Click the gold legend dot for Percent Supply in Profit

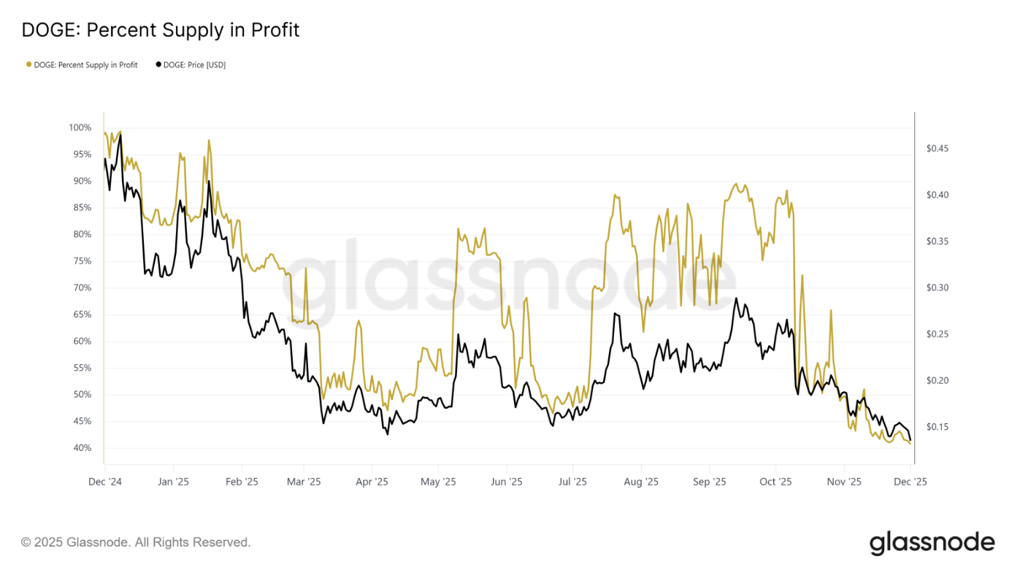pyautogui.click(x=28, y=65)
